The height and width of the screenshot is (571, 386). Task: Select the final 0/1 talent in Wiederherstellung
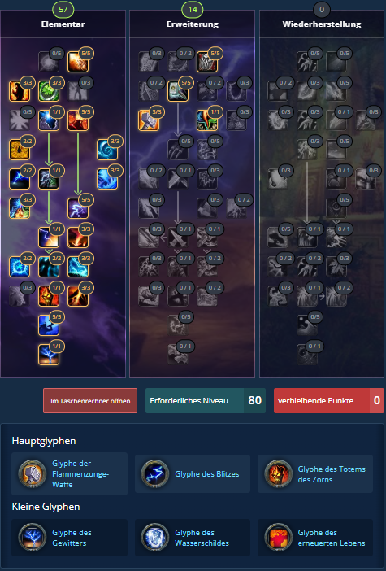pos(307,355)
